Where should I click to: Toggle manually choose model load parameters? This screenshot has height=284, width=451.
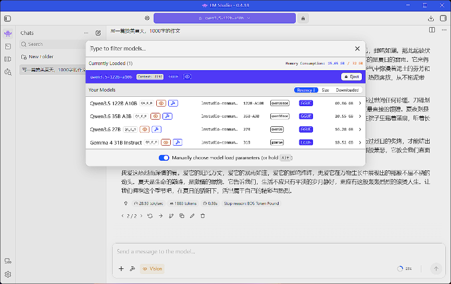(164, 158)
